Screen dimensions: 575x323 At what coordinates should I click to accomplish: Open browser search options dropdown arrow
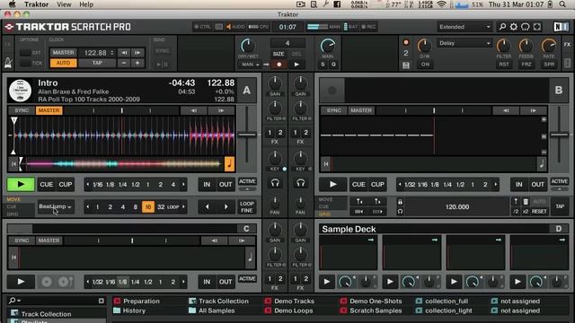click(x=19, y=301)
